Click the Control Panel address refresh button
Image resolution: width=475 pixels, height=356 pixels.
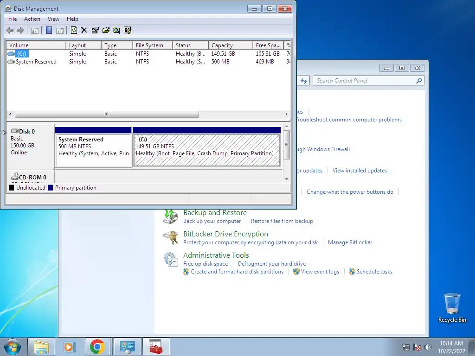304,81
